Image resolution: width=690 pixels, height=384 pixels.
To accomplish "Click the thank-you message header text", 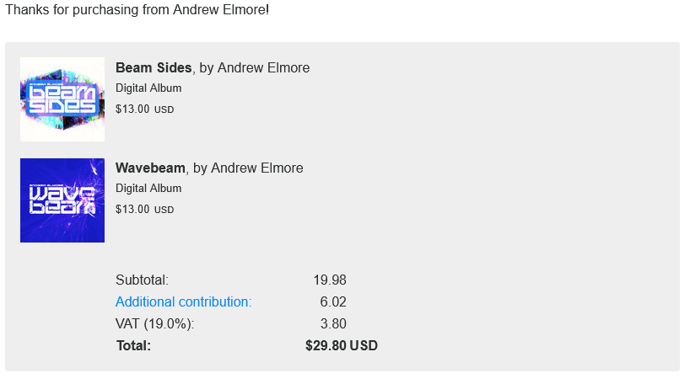I will tap(137, 11).
